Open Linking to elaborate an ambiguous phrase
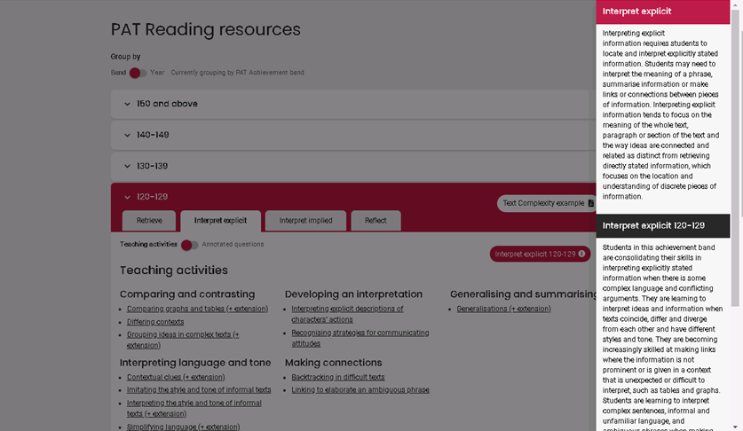This screenshot has height=431, width=743. tap(360, 390)
